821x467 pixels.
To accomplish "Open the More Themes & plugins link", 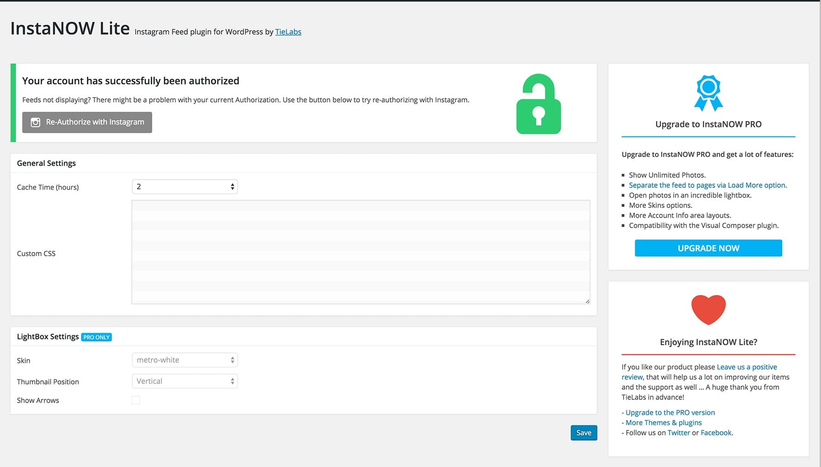I will point(664,422).
